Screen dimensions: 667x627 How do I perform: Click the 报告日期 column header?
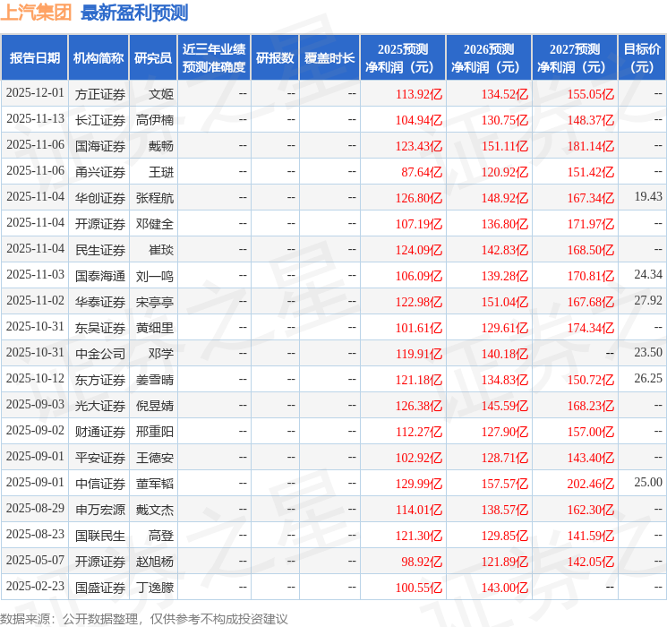tap(34, 58)
